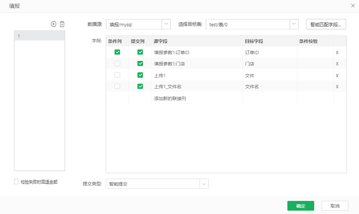Viewport: 359px width, 214px height.
Task: Delete the 文件名 row using X
Action: (337, 86)
